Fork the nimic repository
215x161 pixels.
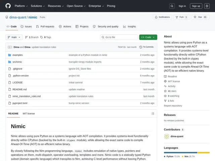[182, 17]
